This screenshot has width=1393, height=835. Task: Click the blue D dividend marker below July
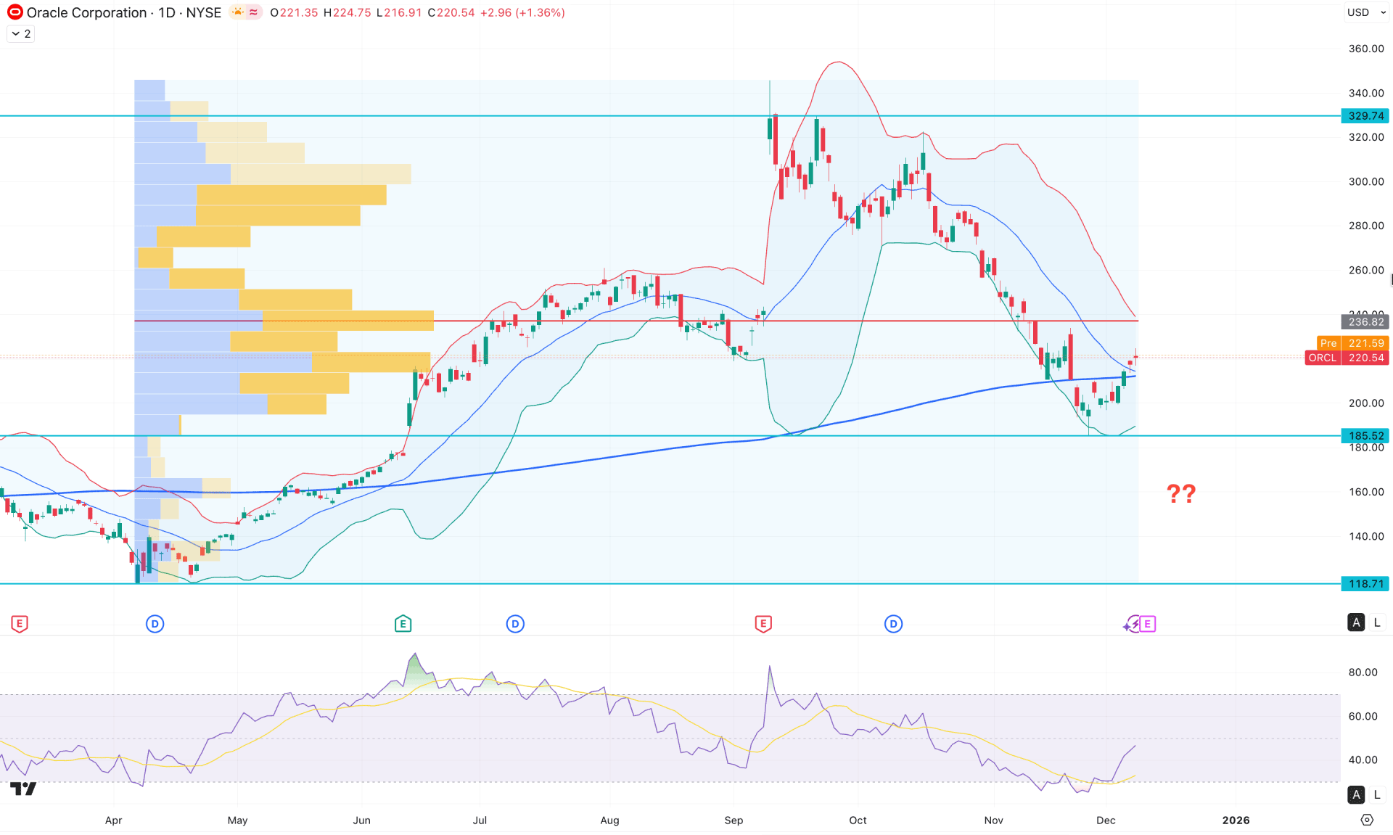[x=516, y=623]
